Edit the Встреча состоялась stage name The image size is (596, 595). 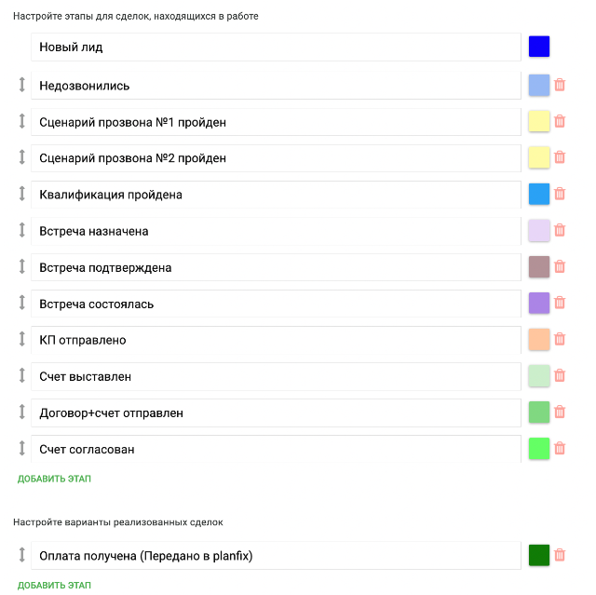pos(276,304)
